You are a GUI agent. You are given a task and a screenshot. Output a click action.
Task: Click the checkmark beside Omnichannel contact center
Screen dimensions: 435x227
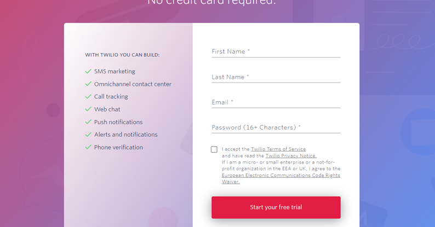click(88, 84)
